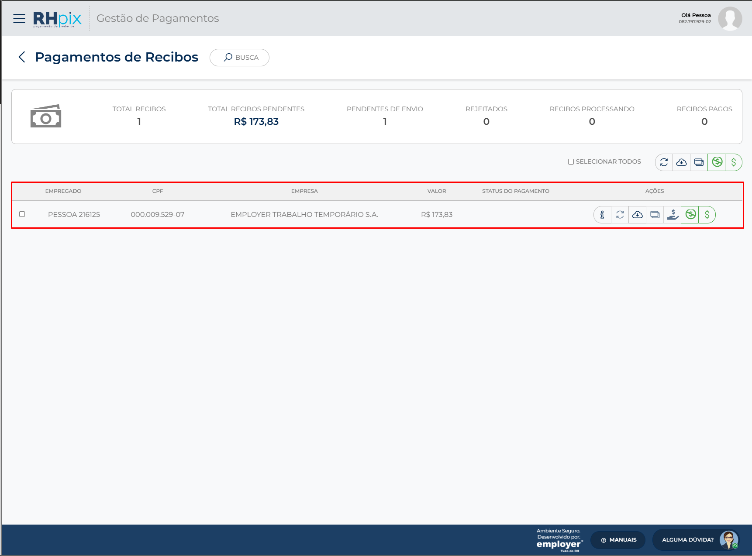The height and width of the screenshot is (556, 752).
Task: Click the RHpix logo
Action: pyautogui.click(x=57, y=19)
